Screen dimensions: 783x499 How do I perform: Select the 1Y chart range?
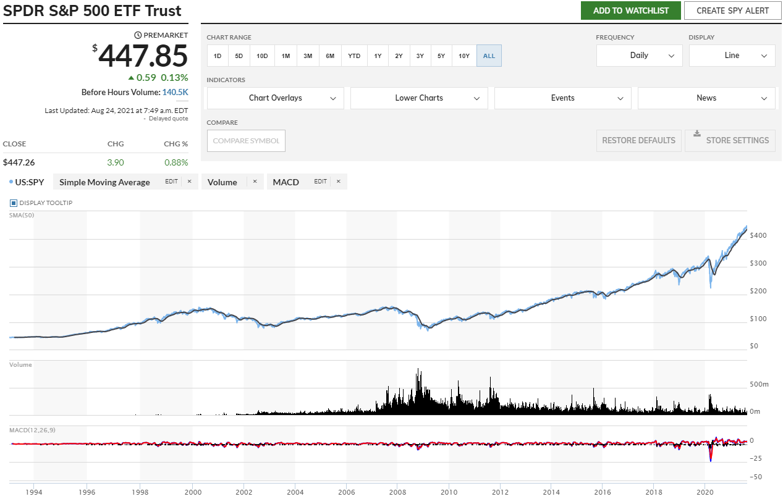point(378,56)
